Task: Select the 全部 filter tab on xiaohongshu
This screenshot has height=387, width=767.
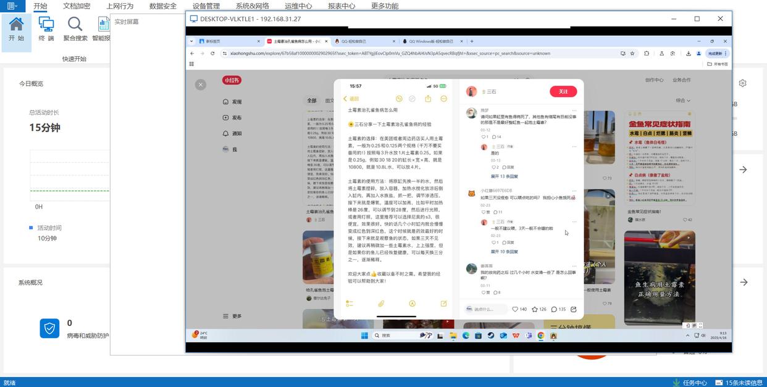Action: click(x=312, y=101)
